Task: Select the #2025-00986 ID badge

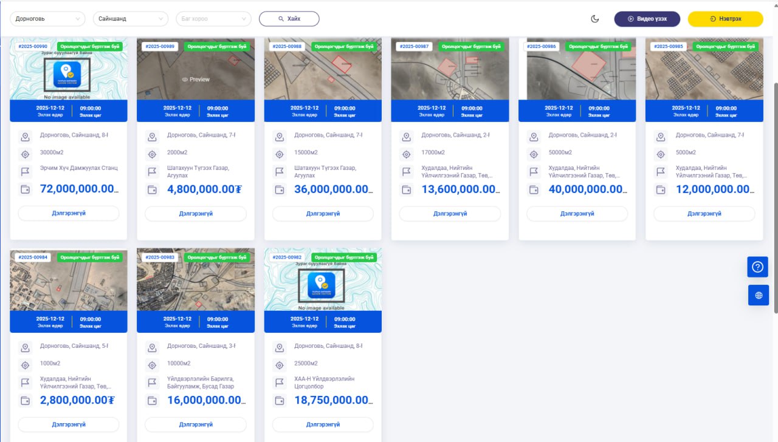Action: (x=540, y=46)
